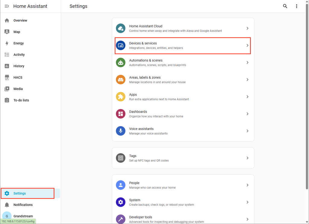The width and height of the screenshot is (309, 224).
Task: Open the System title
Action: pos(135,200)
